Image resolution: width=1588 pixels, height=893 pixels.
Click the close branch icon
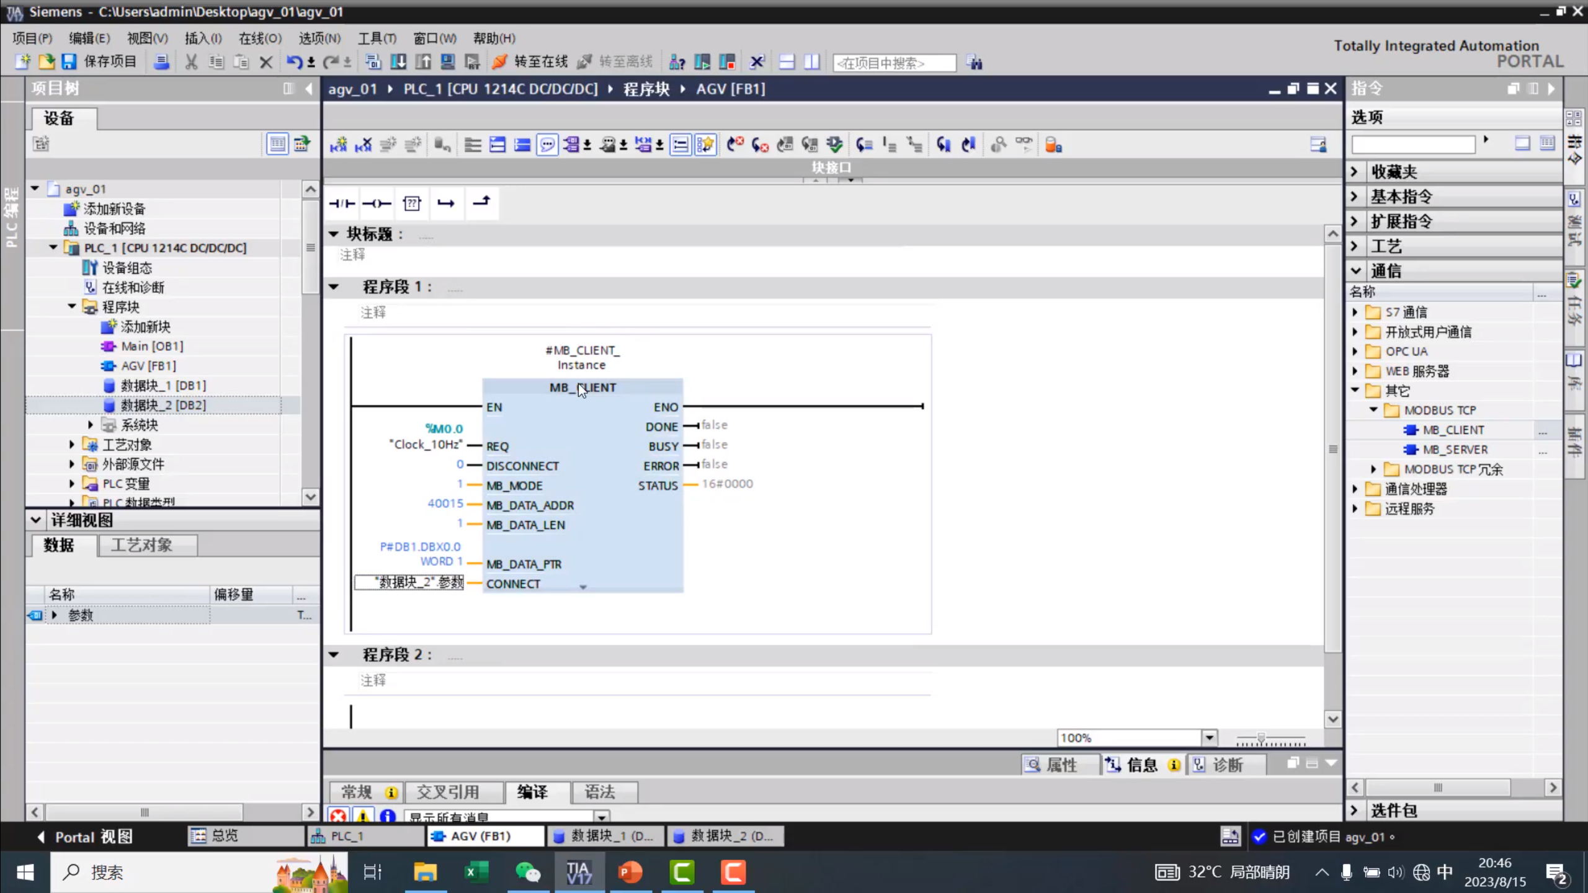(x=481, y=202)
